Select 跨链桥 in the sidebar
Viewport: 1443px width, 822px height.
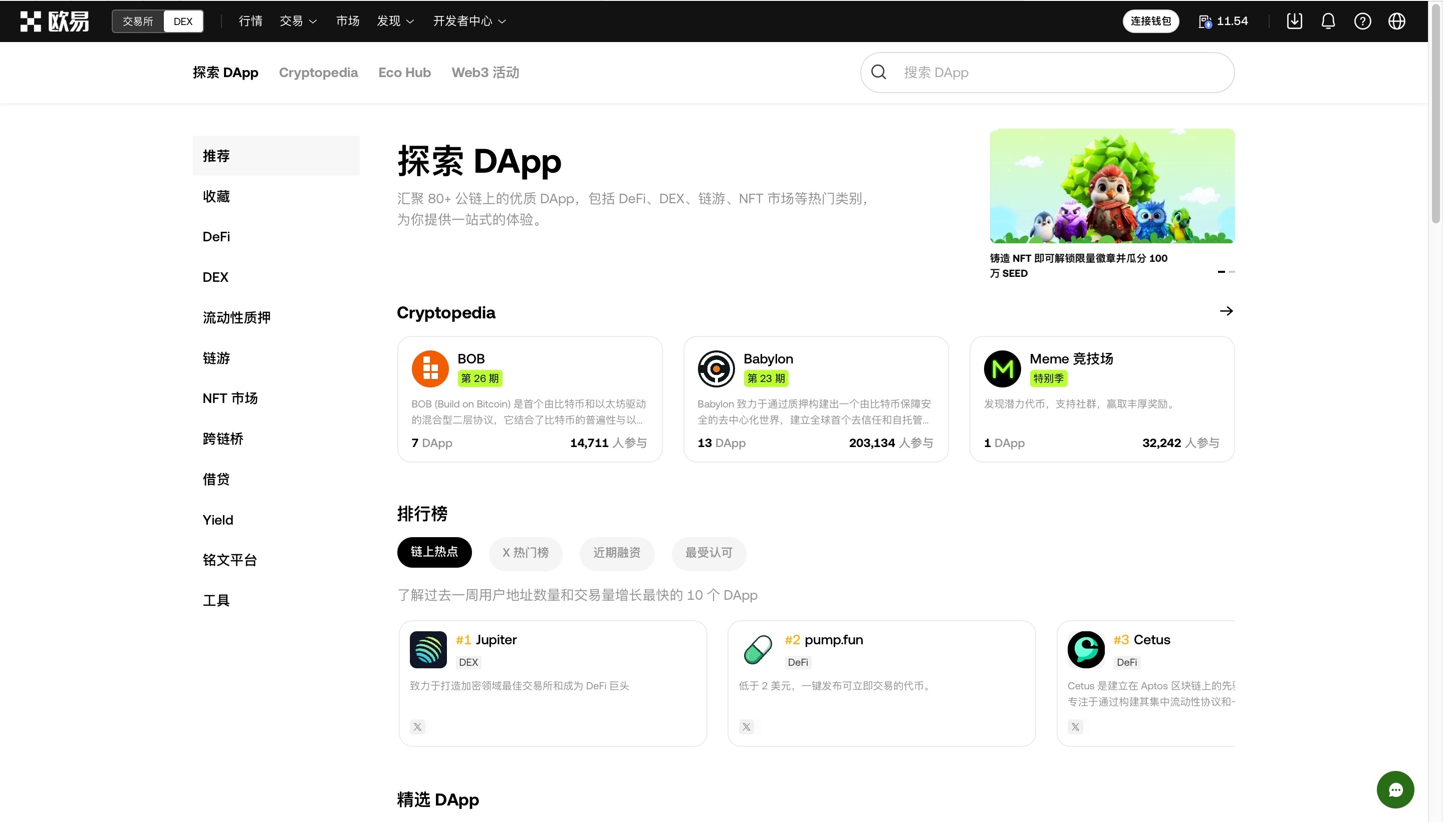[x=276, y=439]
